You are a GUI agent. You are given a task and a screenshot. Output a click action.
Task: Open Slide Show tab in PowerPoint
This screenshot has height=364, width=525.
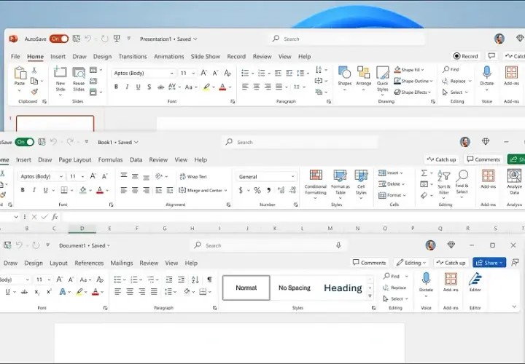(x=205, y=57)
